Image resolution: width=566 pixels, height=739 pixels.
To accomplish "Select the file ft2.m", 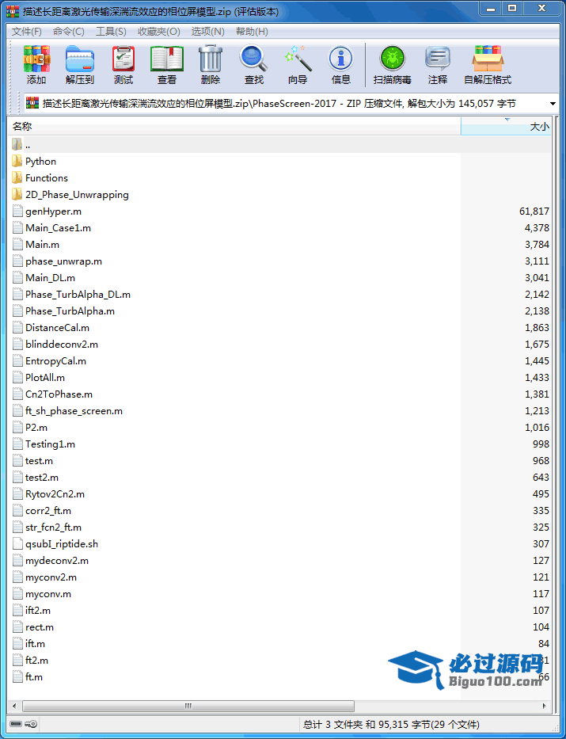I will (x=36, y=661).
